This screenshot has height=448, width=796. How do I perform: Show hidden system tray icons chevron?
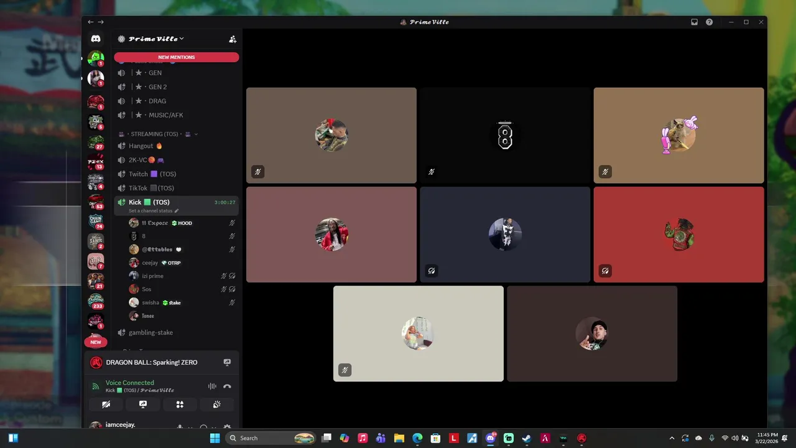tap(672, 438)
